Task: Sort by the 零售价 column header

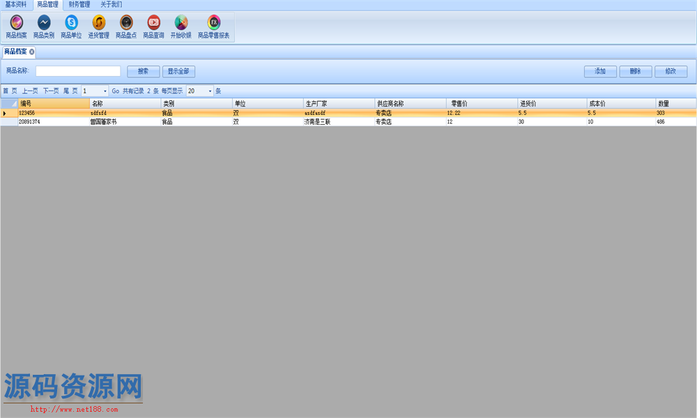Action: pyautogui.click(x=482, y=104)
